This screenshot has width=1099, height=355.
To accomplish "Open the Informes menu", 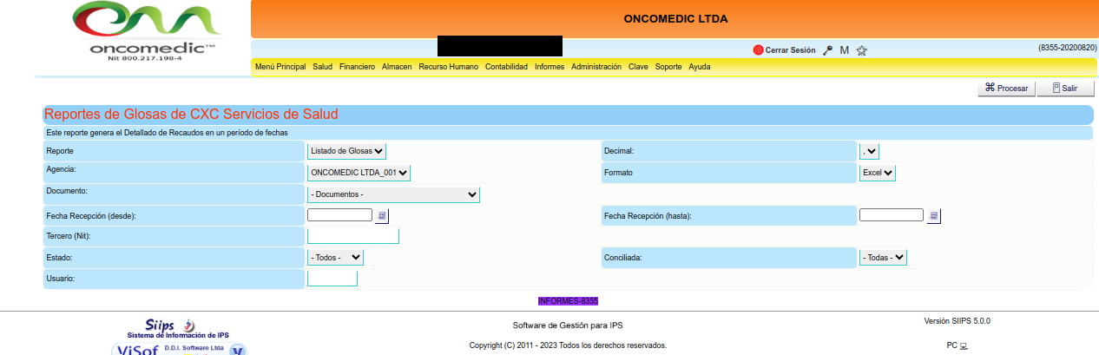I will [549, 67].
